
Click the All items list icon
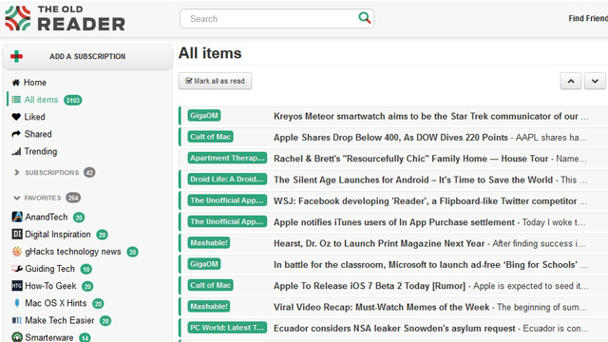point(16,100)
